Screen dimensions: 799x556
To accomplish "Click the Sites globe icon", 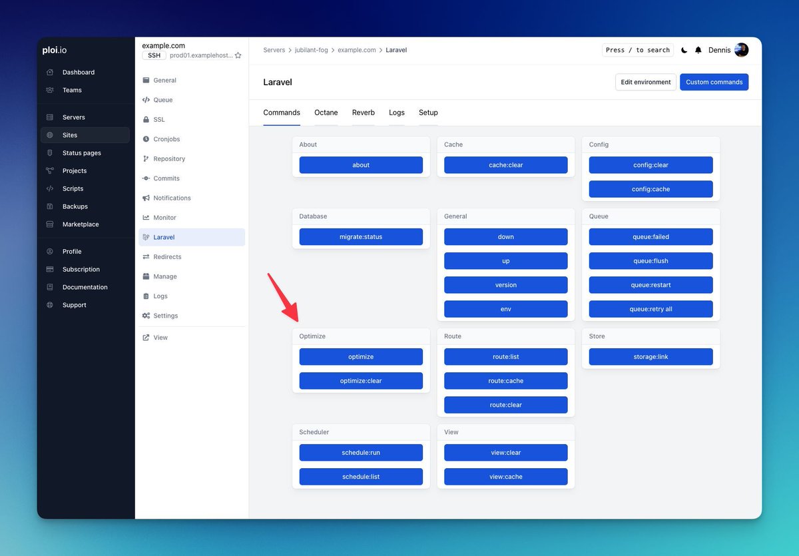I will point(50,135).
